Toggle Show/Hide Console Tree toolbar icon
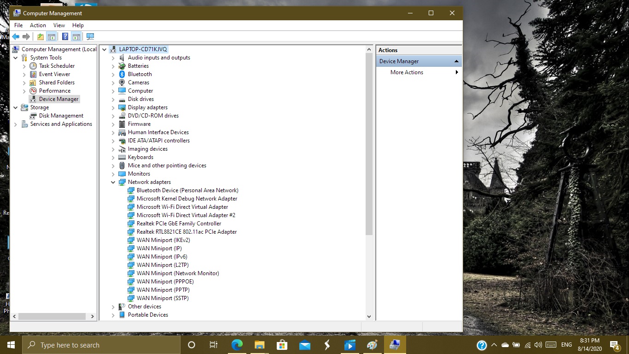Image resolution: width=629 pixels, height=354 pixels. click(52, 36)
